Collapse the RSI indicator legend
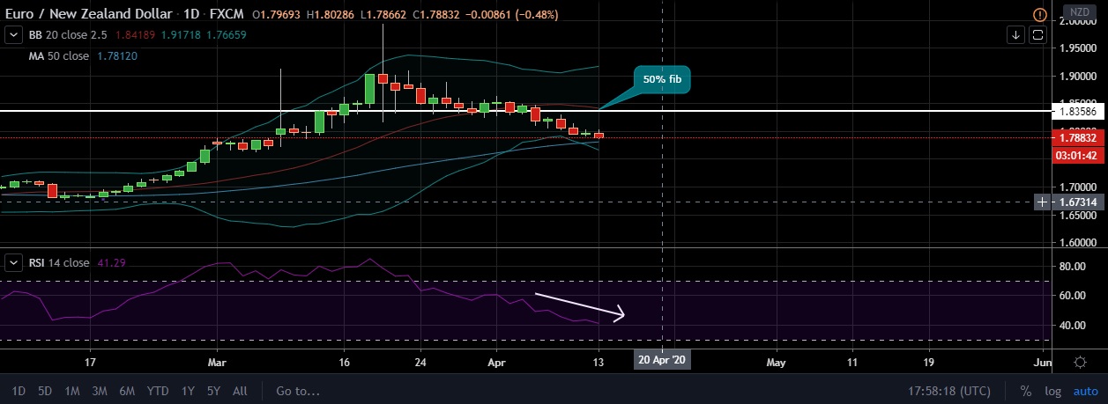 (x=14, y=262)
